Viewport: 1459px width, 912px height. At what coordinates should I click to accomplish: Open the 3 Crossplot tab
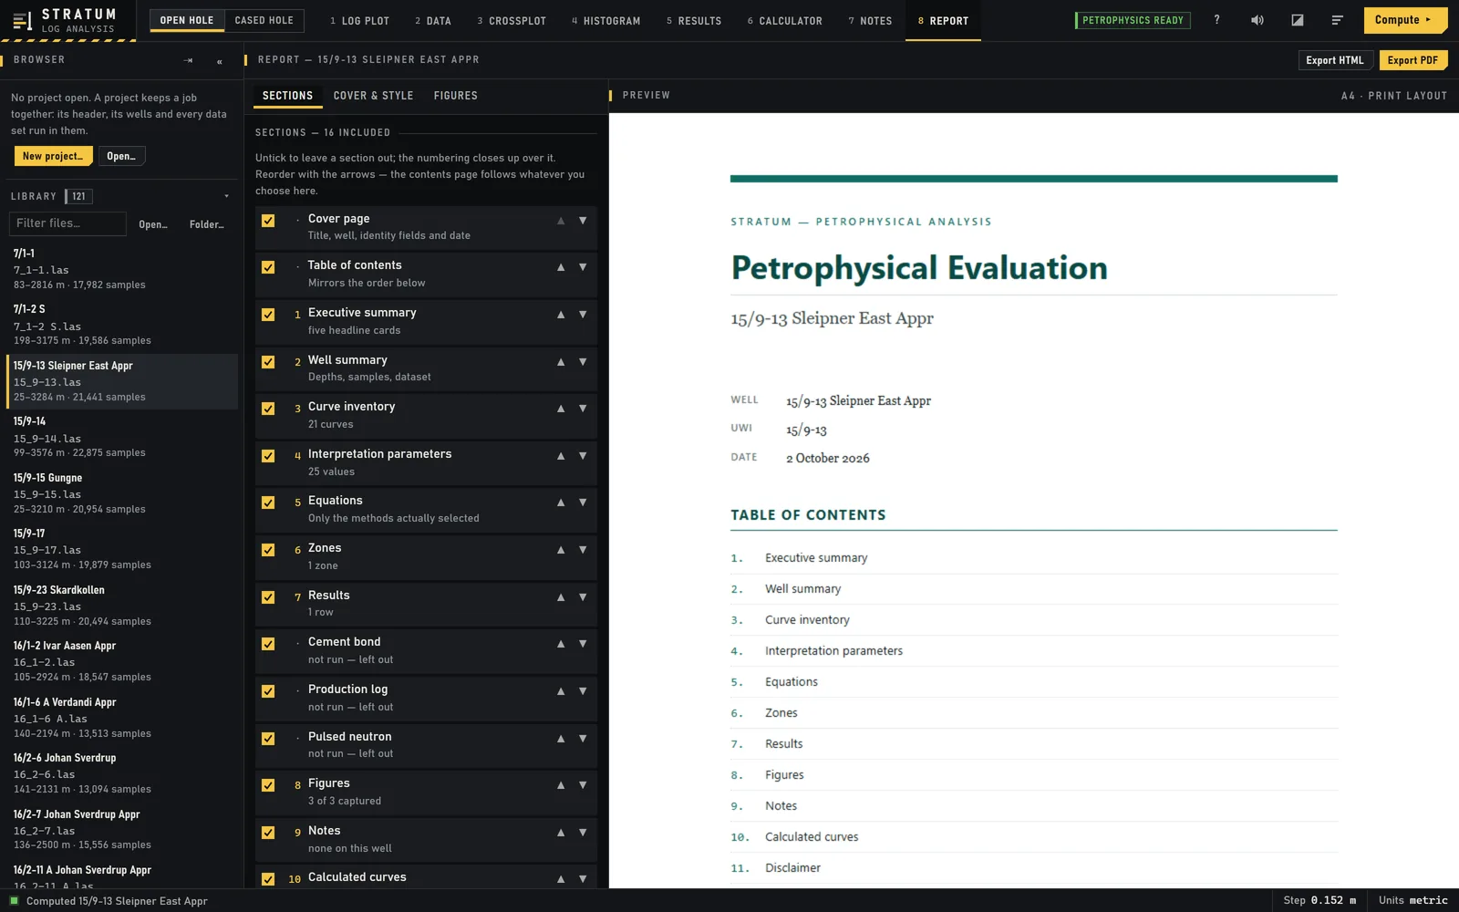pyautogui.click(x=512, y=21)
